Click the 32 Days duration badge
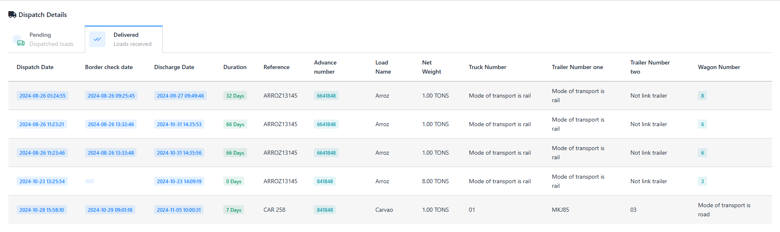Viewport: 780px width, 232px height. [235, 96]
